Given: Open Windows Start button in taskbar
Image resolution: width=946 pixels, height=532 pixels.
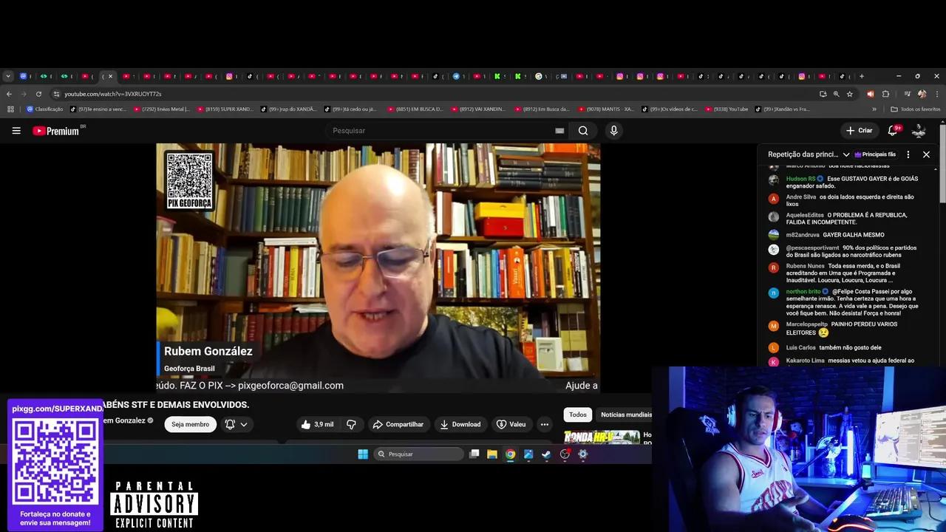Looking at the screenshot, I should tap(363, 454).
